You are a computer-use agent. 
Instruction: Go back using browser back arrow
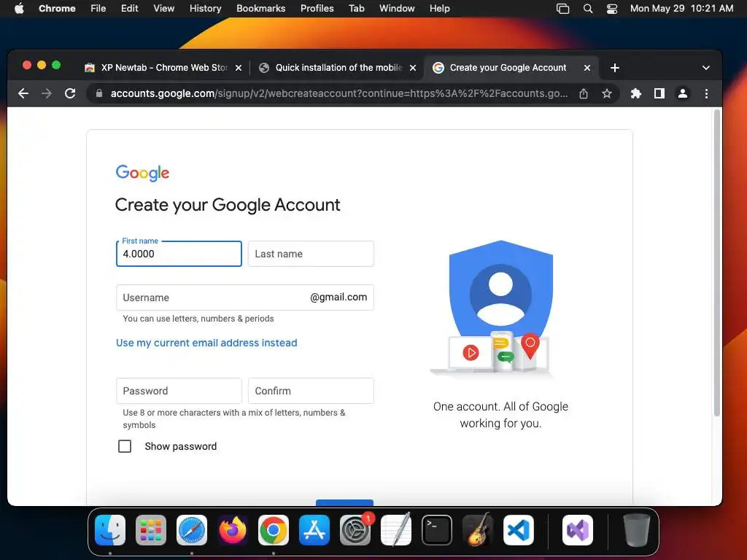tap(23, 93)
